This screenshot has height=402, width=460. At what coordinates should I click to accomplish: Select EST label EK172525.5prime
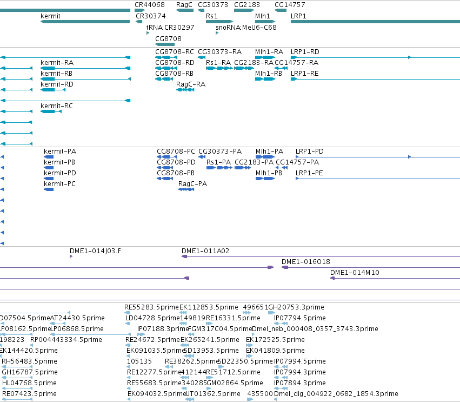(x=276, y=340)
